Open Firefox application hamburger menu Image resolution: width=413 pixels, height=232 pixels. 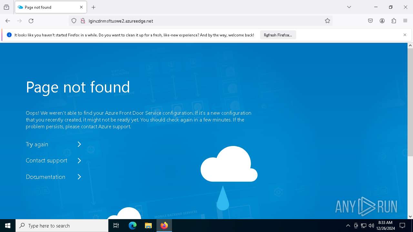[x=405, y=21]
